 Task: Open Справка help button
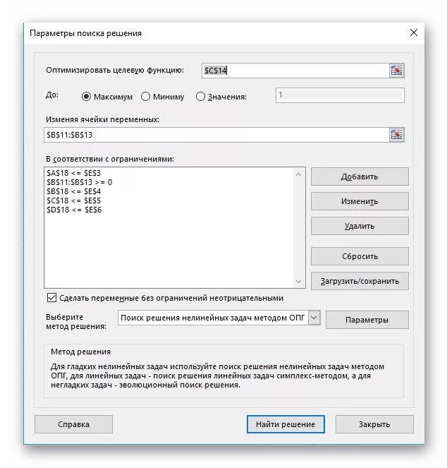(x=73, y=424)
